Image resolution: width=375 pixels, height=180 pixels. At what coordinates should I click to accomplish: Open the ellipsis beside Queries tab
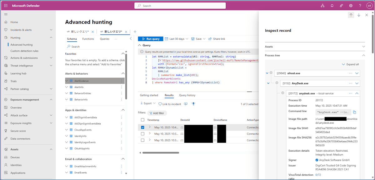pos(116,39)
